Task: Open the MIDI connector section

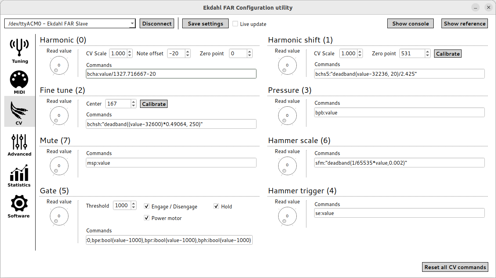Action: pyautogui.click(x=19, y=82)
